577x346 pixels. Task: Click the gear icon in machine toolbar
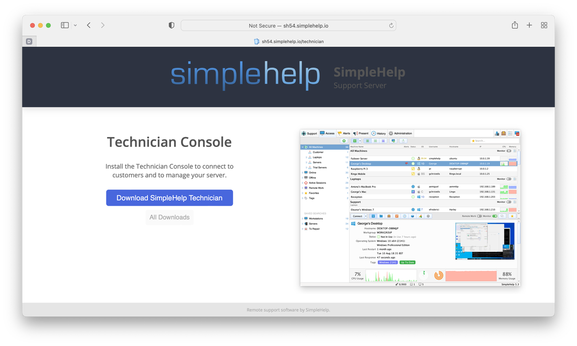(x=428, y=216)
